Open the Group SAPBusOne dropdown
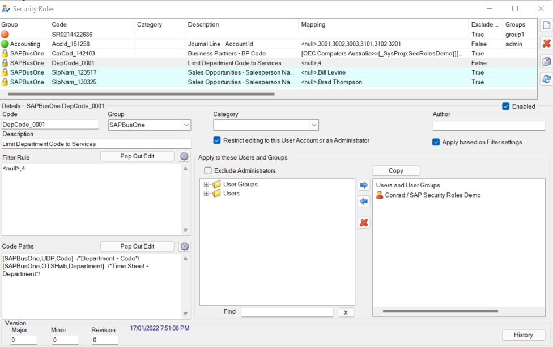This screenshot has height=347, width=553. pyautogui.click(x=186, y=125)
